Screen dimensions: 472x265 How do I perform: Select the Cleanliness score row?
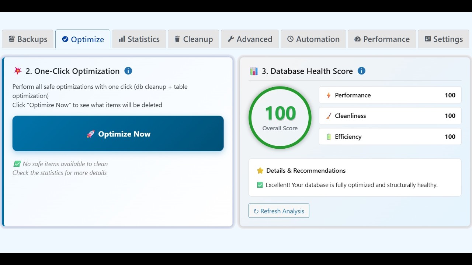tap(390, 116)
